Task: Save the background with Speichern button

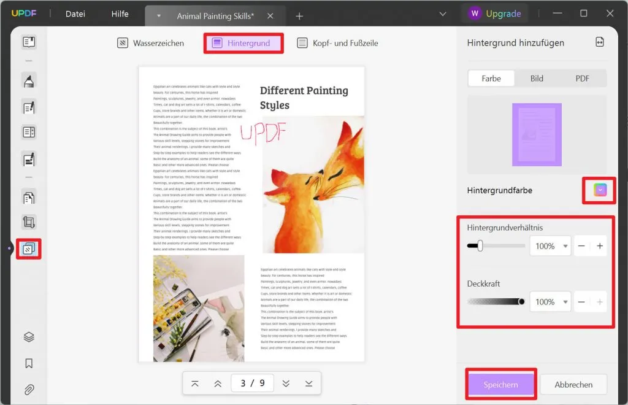Action: click(501, 384)
